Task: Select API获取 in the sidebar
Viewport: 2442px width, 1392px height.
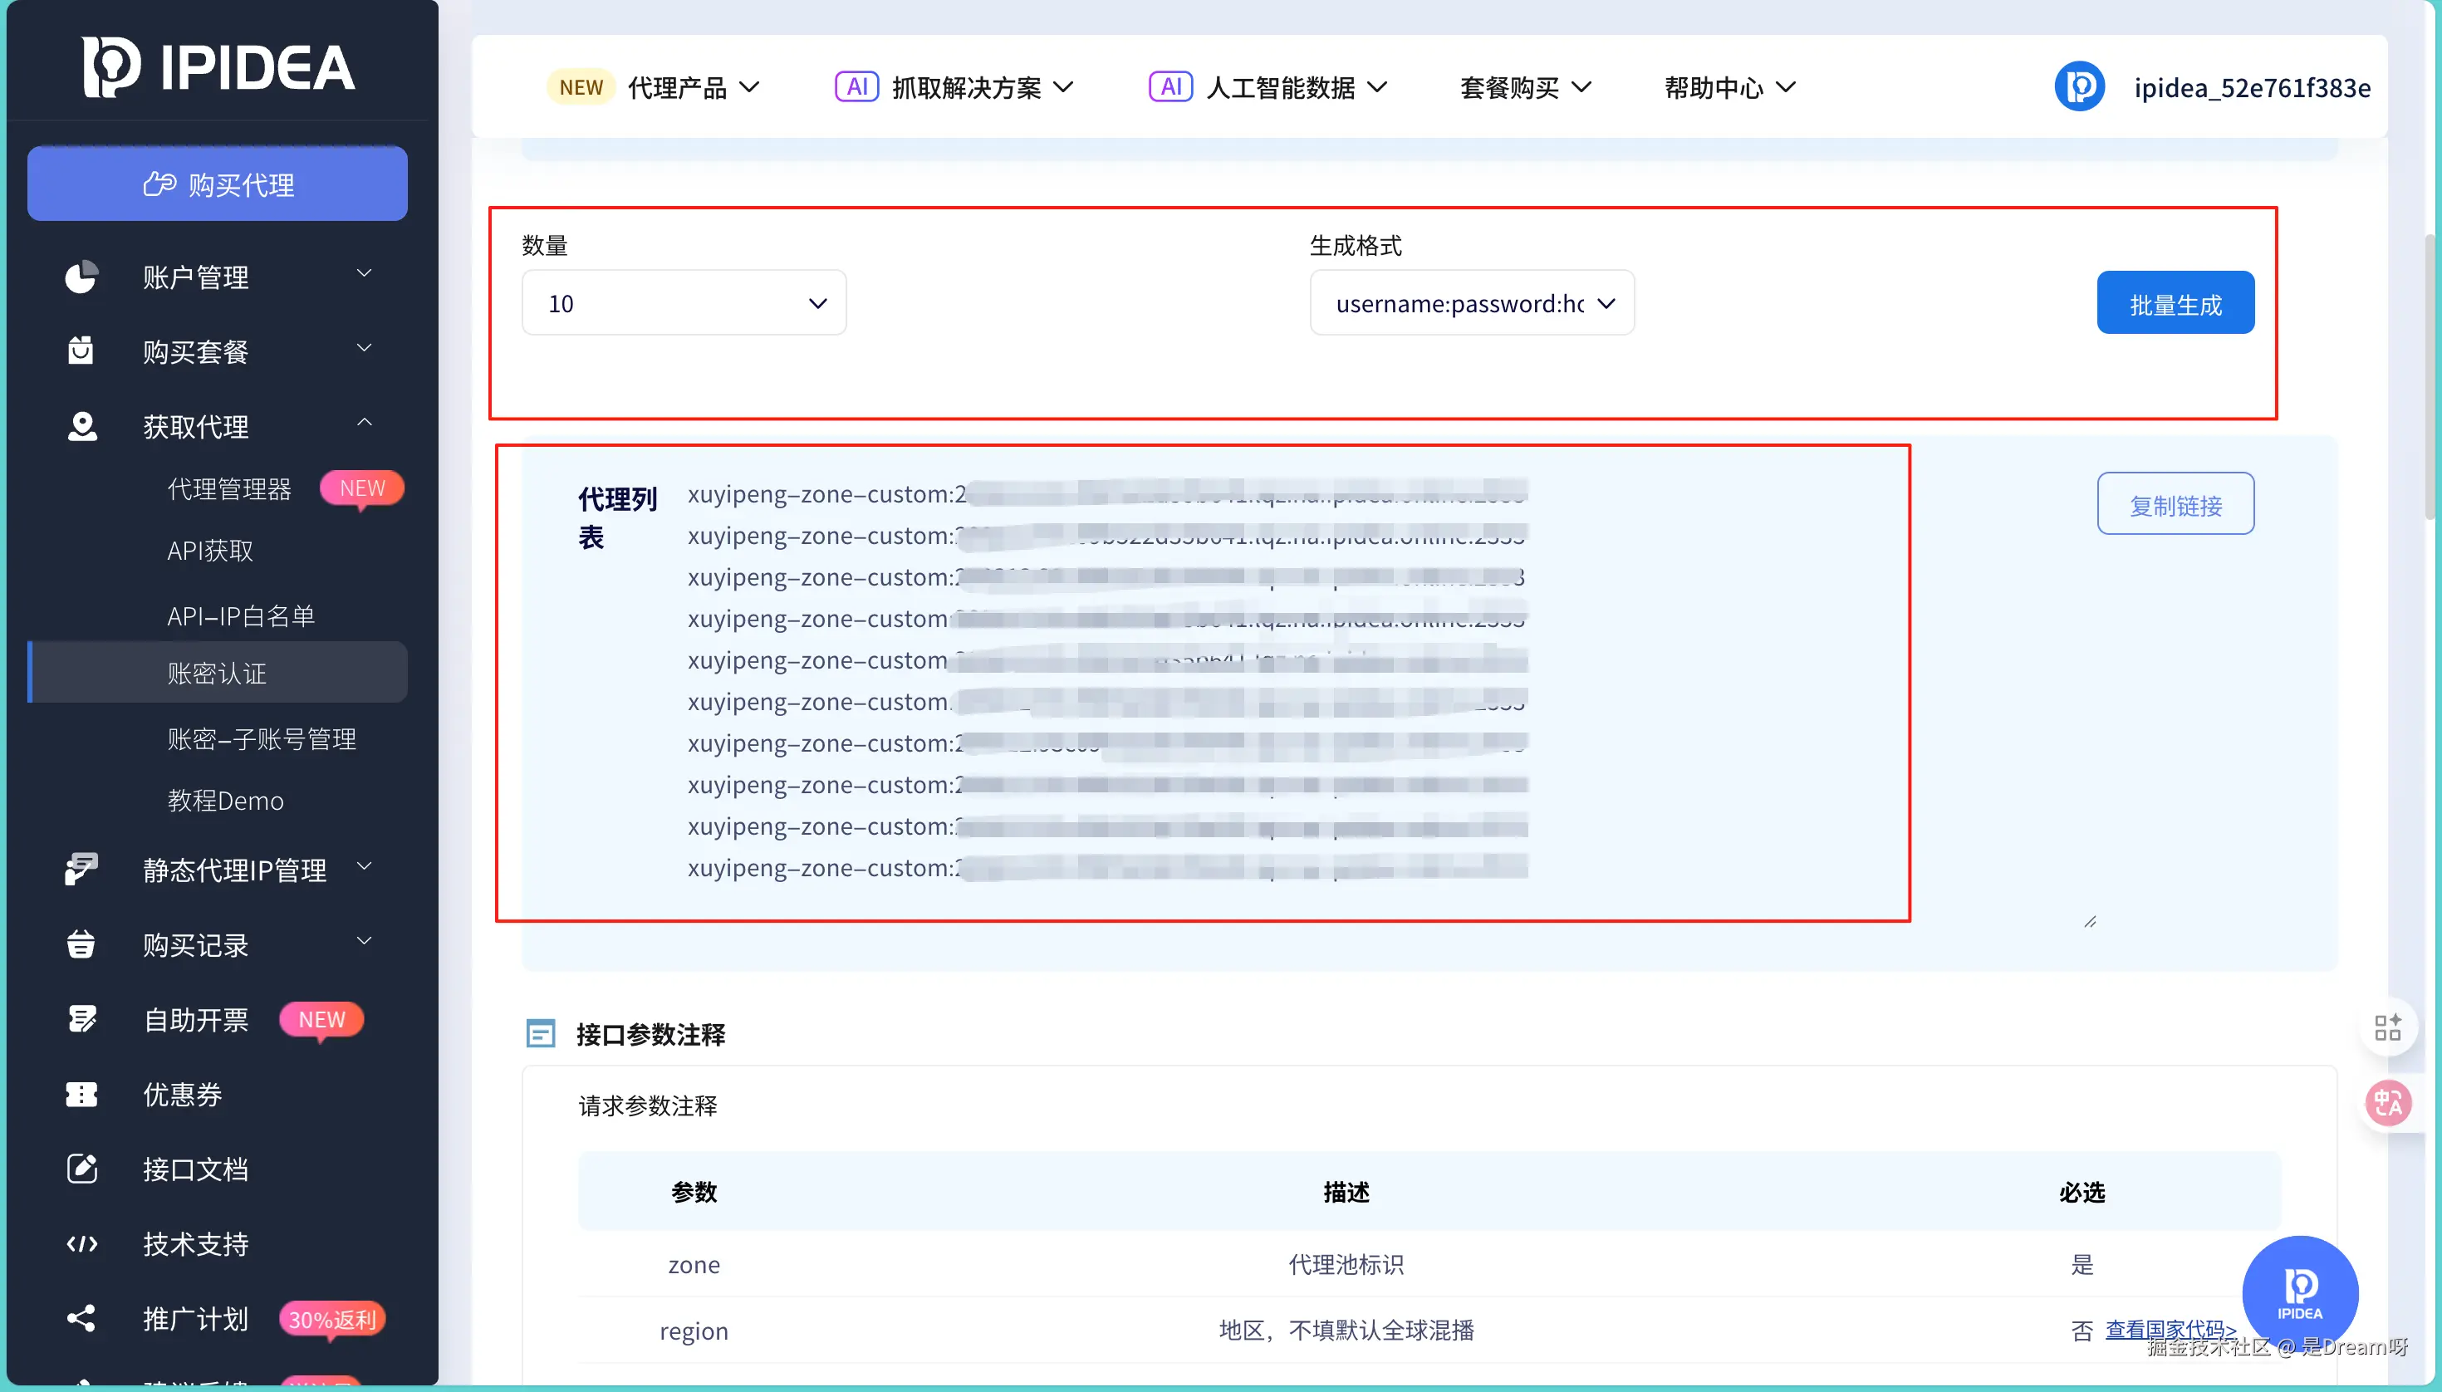Action: [x=210, y=551]
